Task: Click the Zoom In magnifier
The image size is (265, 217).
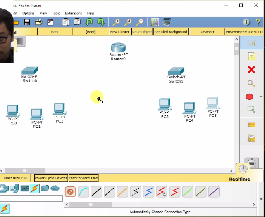Action: [116, 22]
